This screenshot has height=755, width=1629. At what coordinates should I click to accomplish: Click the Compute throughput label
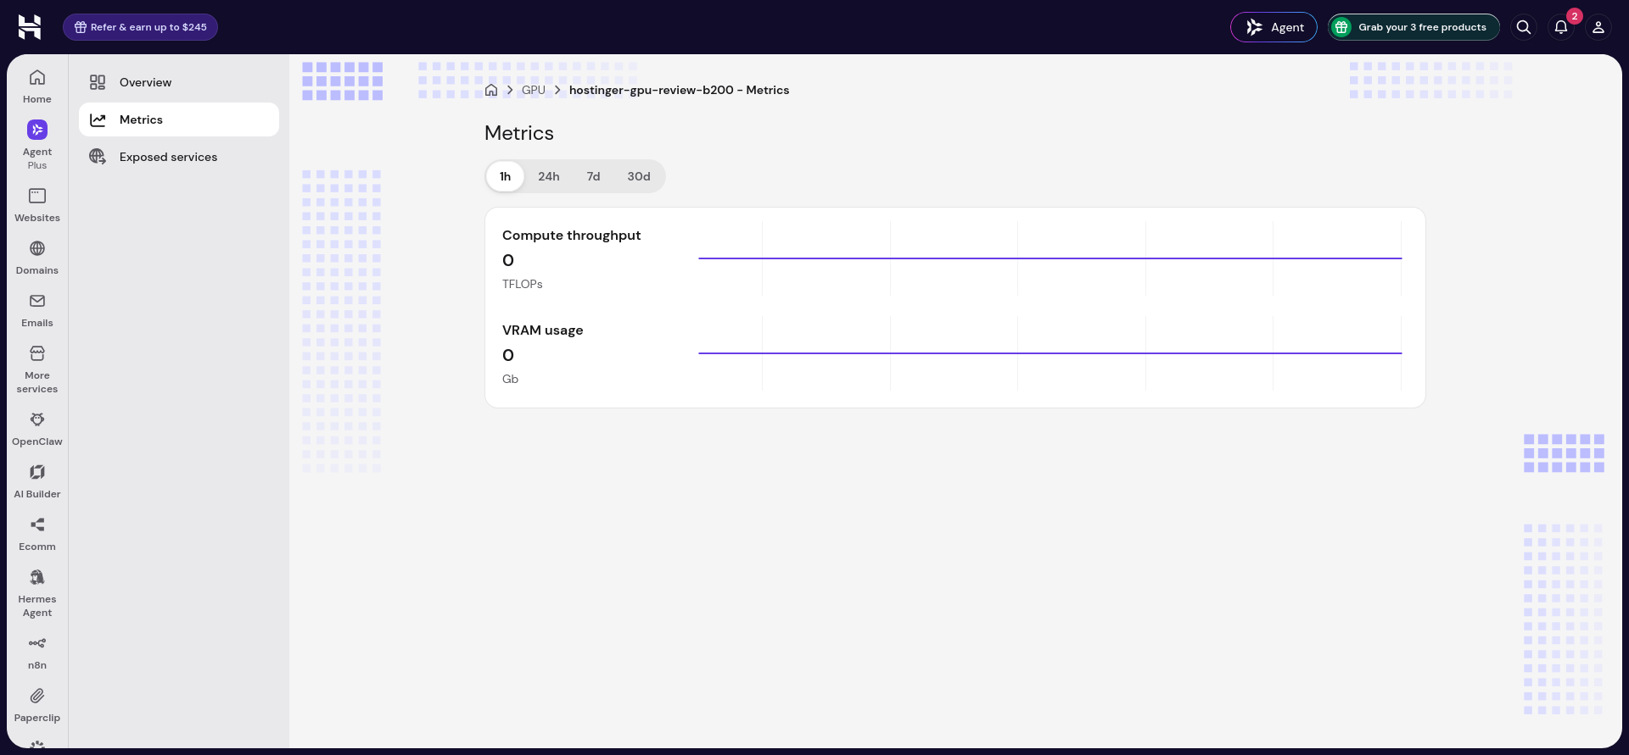coord(571,236)
